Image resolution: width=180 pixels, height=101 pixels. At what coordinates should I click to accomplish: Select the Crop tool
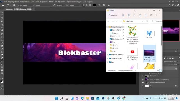click(x=2, y=24)
